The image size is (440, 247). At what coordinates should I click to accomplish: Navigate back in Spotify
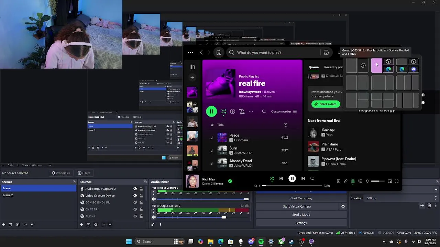click(201, 52)
